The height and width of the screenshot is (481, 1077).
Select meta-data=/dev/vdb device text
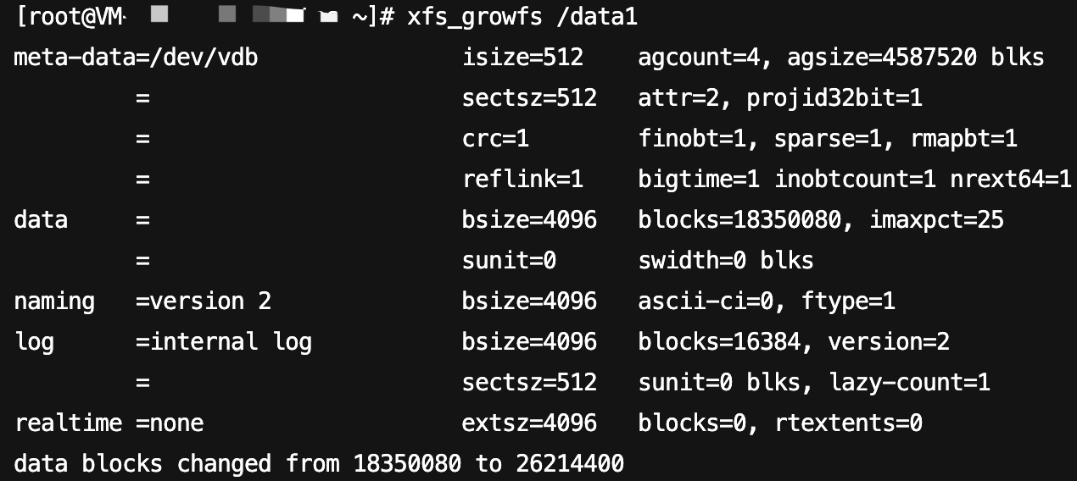click(x=137, y=58)
